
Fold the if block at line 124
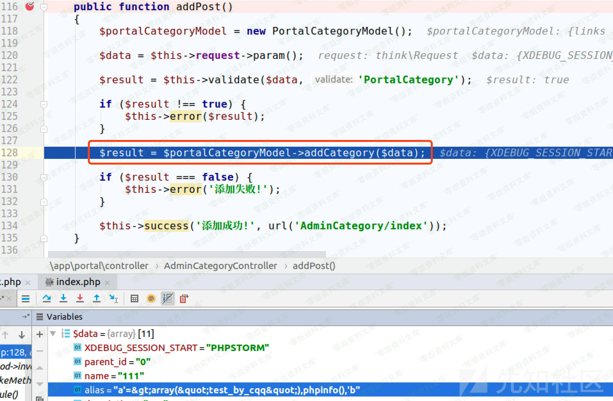coord(44,104)
